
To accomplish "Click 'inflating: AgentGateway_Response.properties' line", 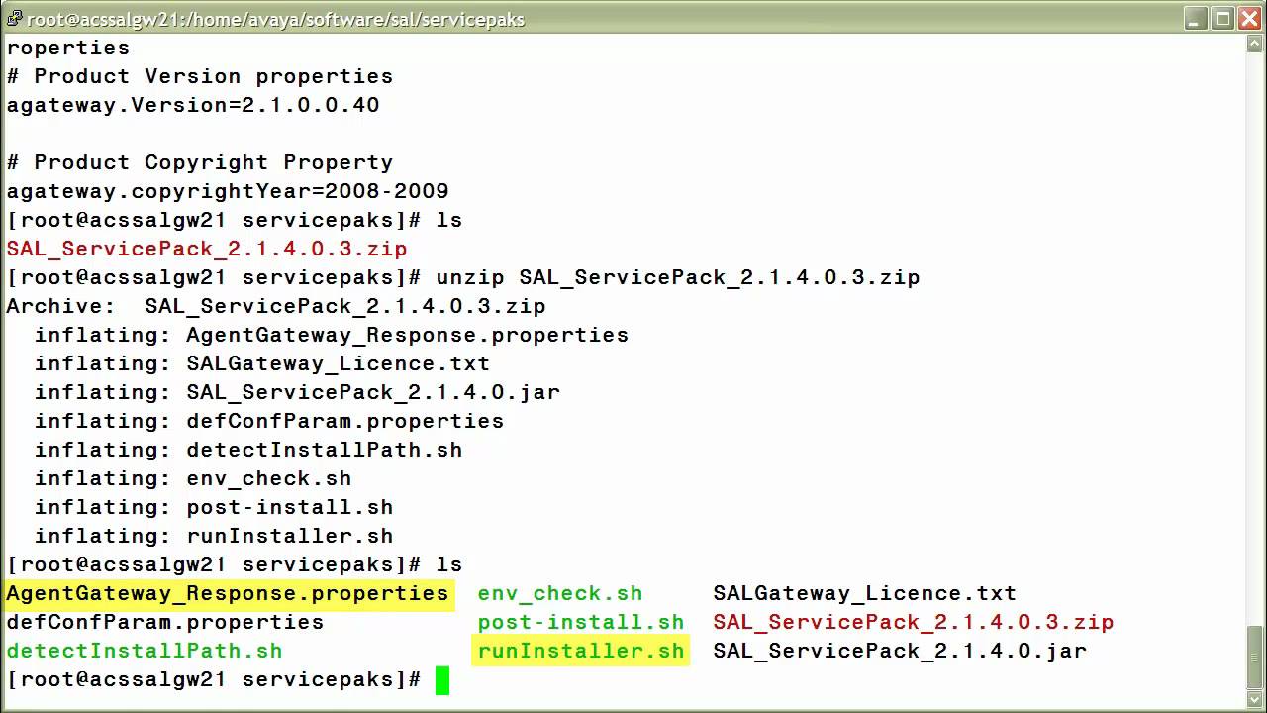I will (332, 335).
